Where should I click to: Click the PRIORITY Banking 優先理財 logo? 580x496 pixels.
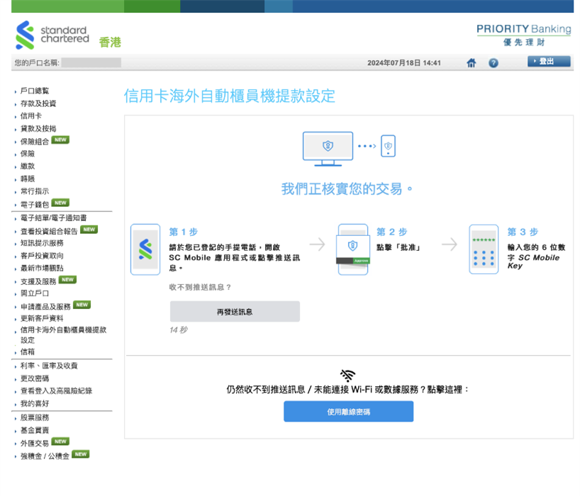[523, 34]
